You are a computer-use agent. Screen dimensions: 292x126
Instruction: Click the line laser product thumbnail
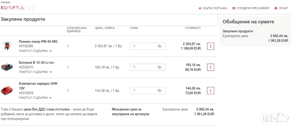tap(7, 46)
